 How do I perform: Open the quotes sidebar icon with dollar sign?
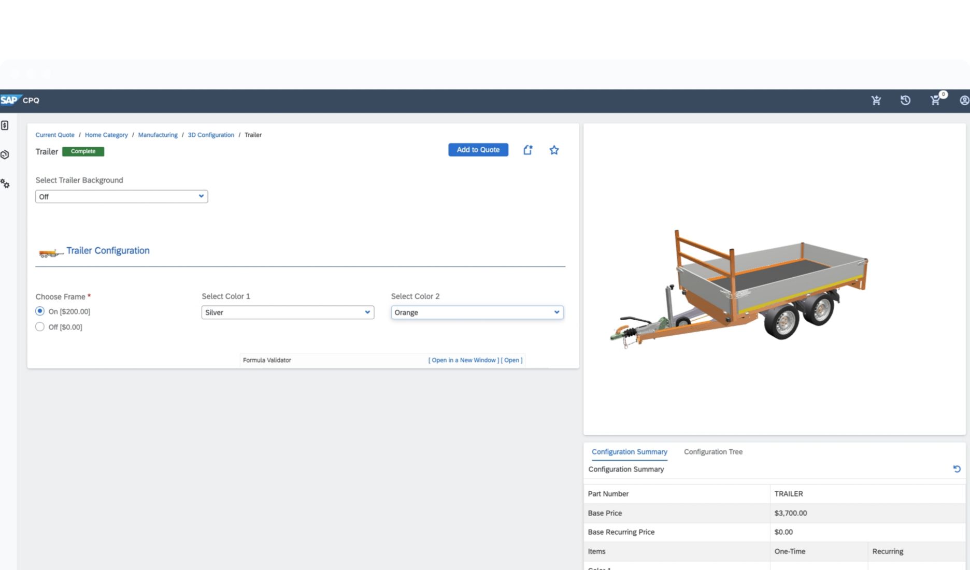coord(5,125)
